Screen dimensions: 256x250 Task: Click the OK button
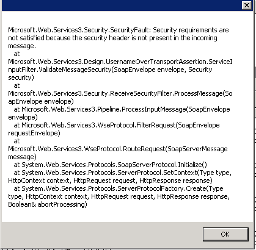tap(225, 234)
